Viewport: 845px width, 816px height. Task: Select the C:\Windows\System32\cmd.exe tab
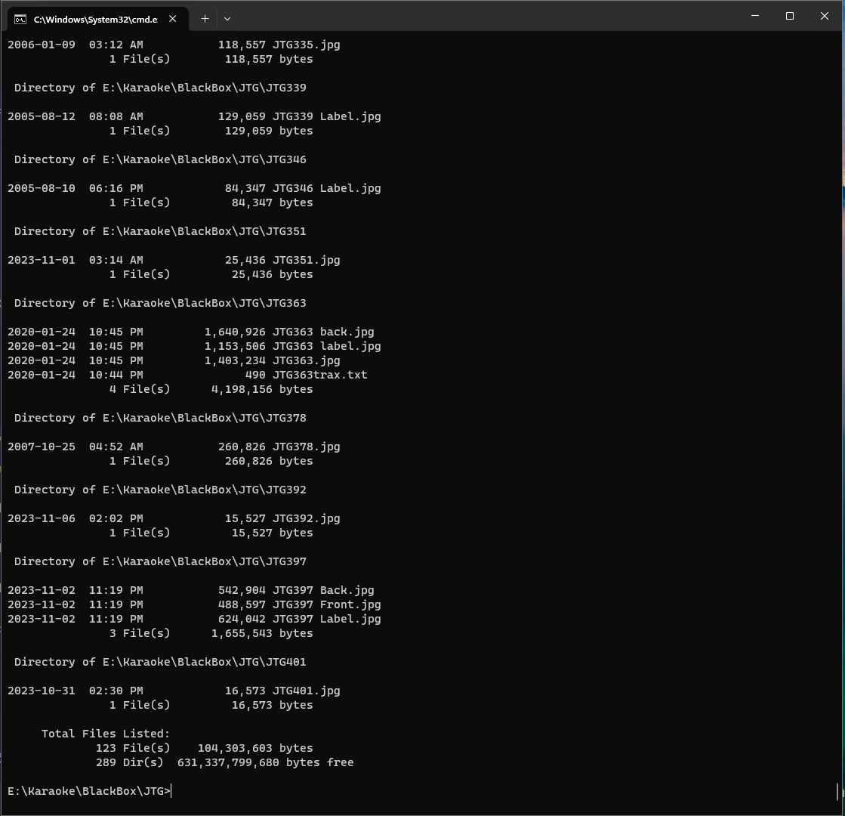click(95, 19)
